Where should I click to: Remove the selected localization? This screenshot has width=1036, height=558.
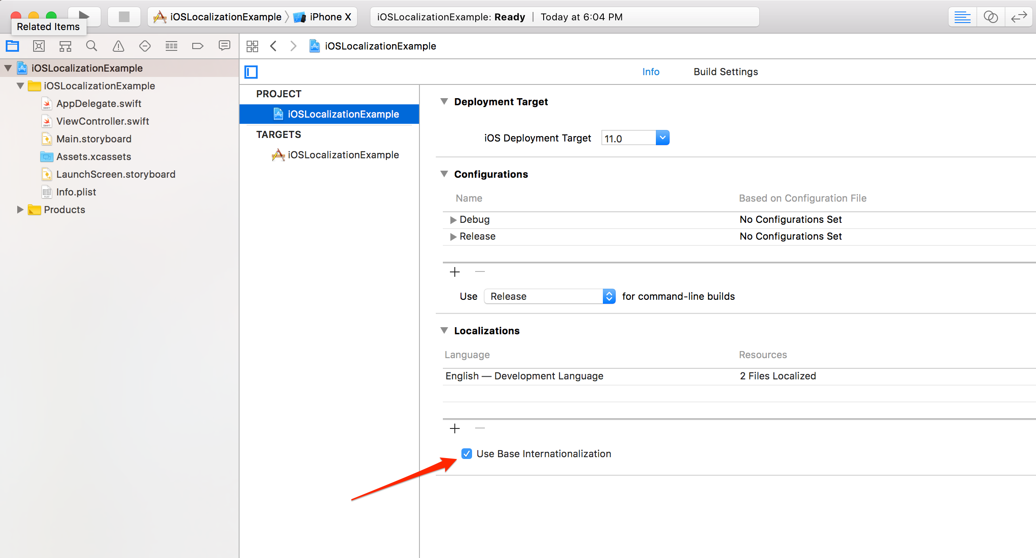click(480, 428)
